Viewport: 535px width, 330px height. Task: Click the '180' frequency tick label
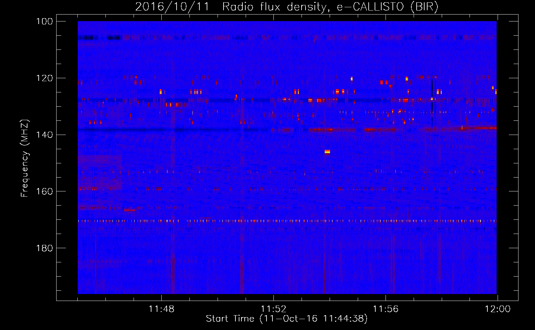[x=44, y=248]
